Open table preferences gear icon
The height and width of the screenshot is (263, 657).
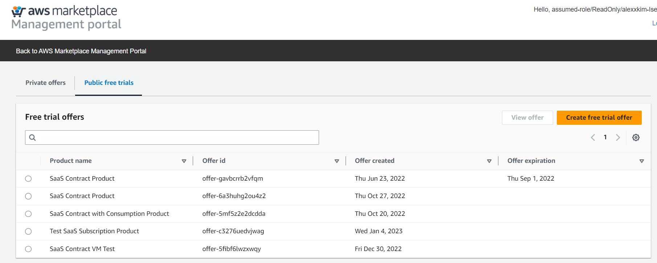(636, 137)
